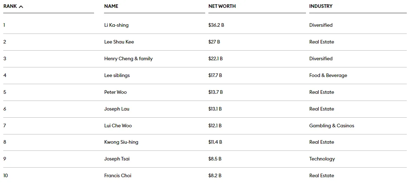Click the Food & Beverage industry cell

click(x=328, y=75)
